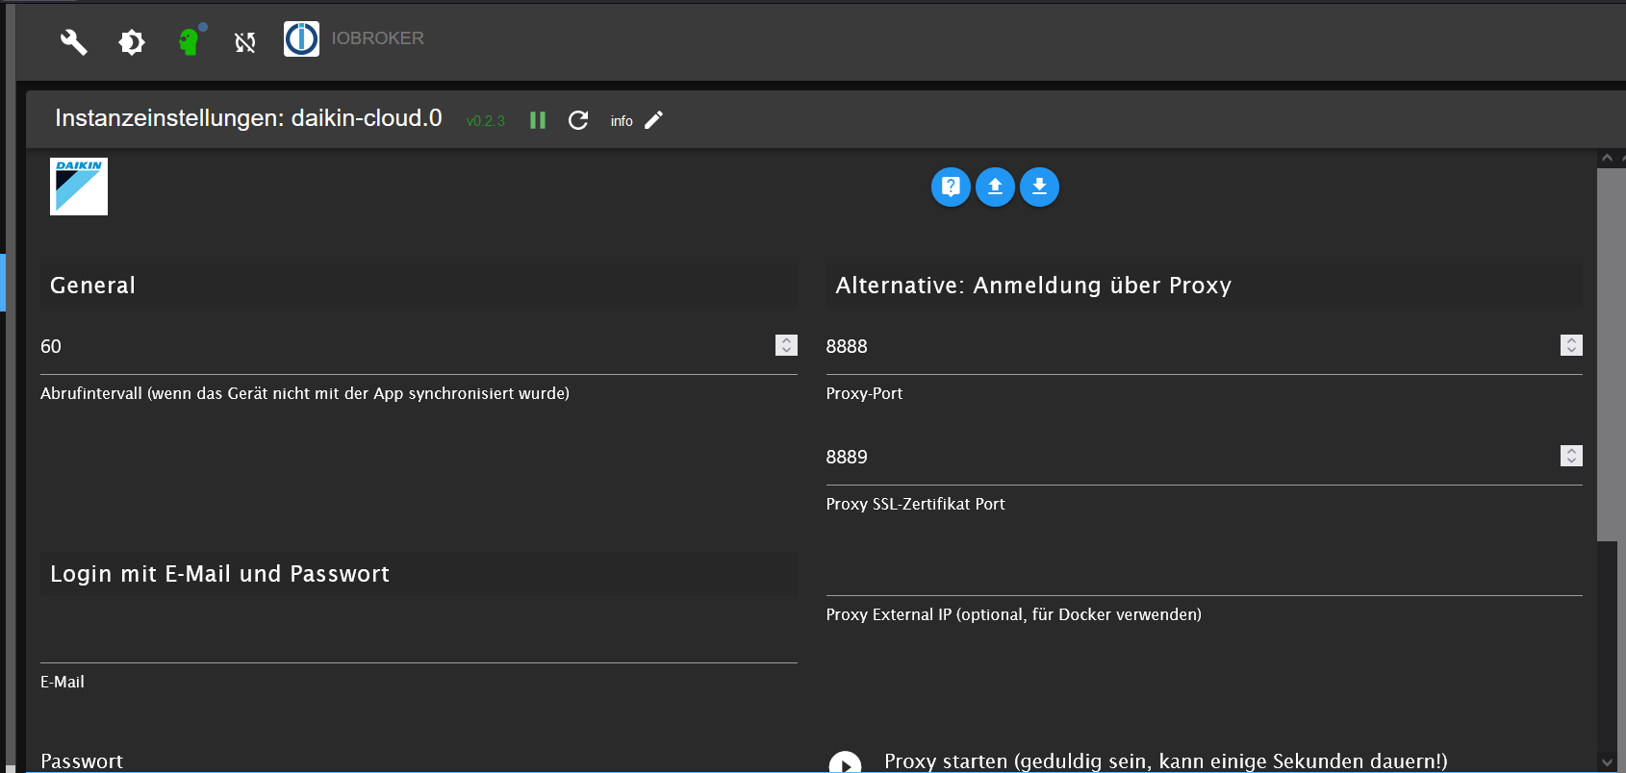Click the Abrufintervall stepper arrows
The image size is (1626, 773).
[786, 345]
